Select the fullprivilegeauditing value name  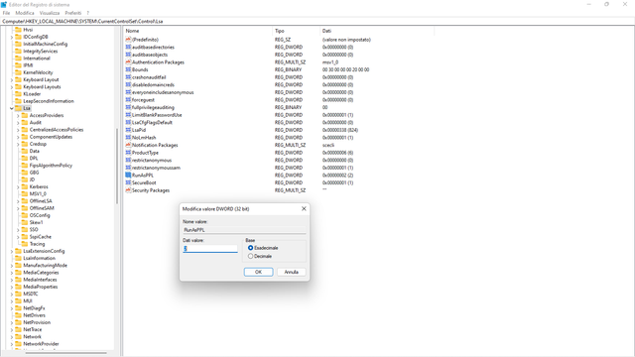[153, 107]
